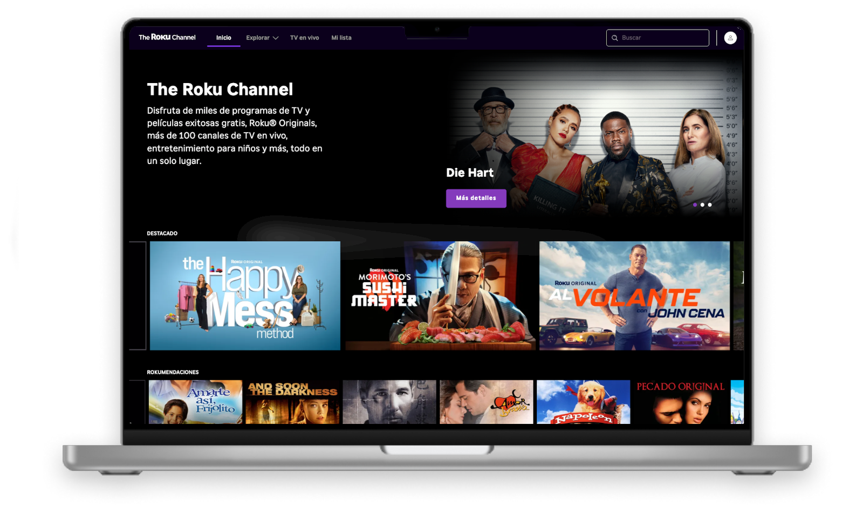Open Morimoto's Sushi Master thumbnail
This screenshot has width=863, height=508.
tap(440, 296)
